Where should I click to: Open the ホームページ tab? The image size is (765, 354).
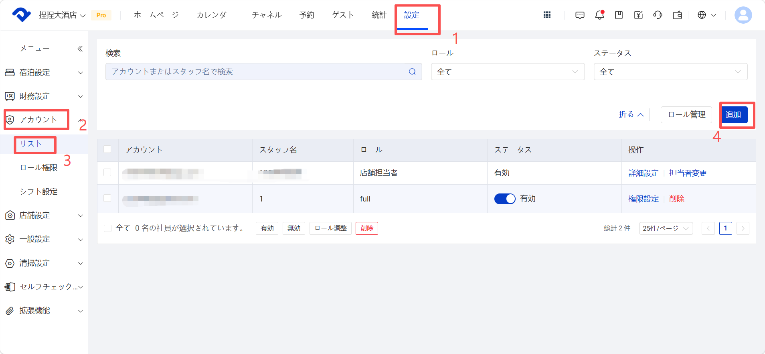(156, 15)
